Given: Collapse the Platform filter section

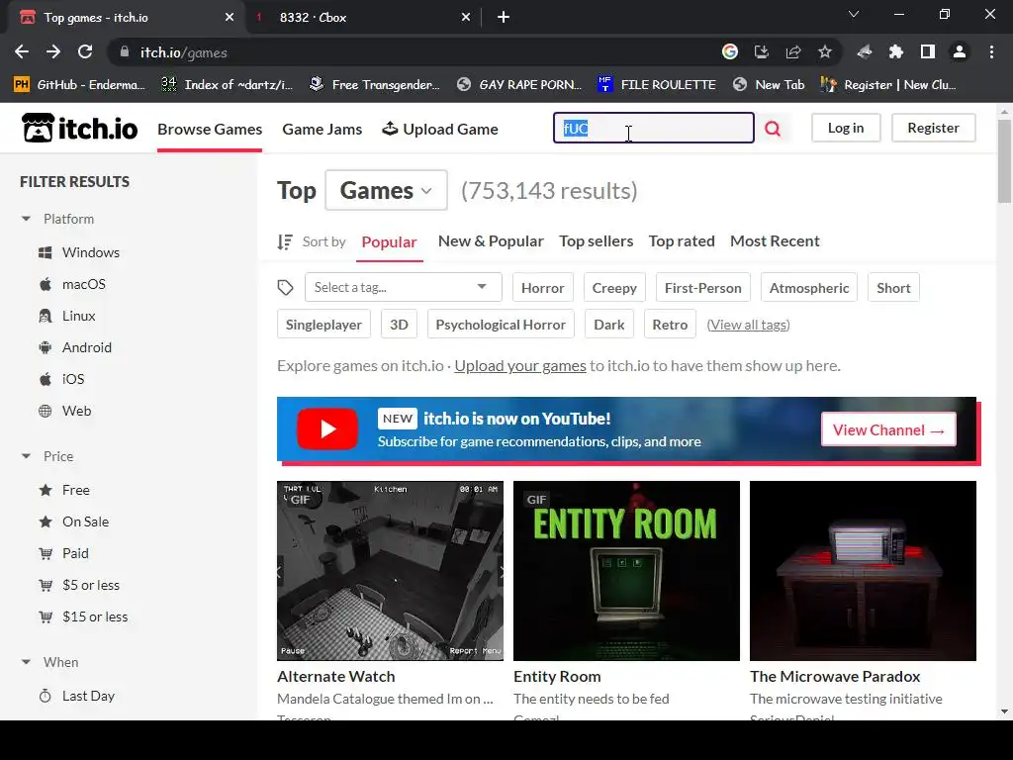Looking at the screenshot, I should pos(57,219).
